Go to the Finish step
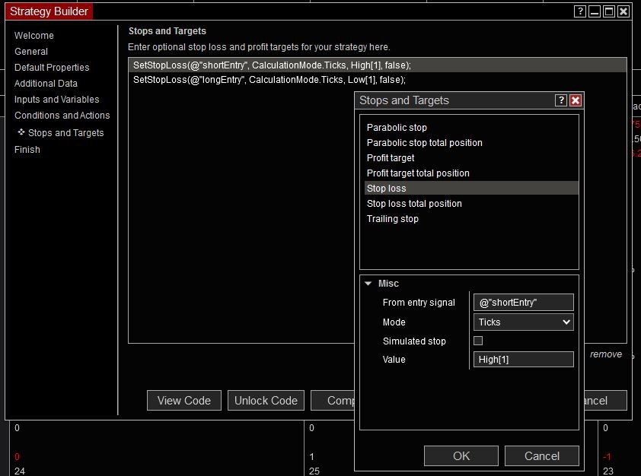Viewport: 641px width, 476px height. coord(27,149)
